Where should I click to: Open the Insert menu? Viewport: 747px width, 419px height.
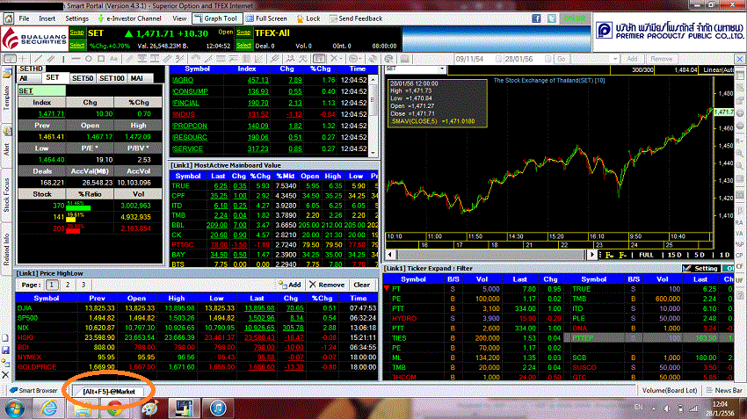click(47, 18)
